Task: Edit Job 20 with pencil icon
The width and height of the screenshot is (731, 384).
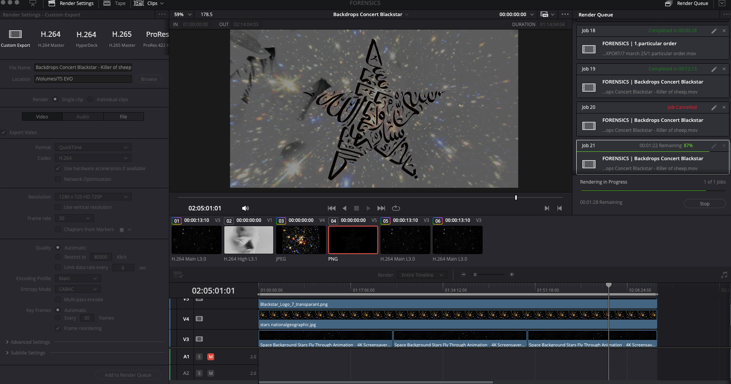Action: (714, 107)
